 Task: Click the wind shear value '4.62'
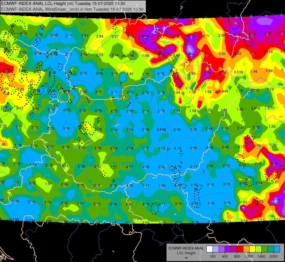(6, 70)
